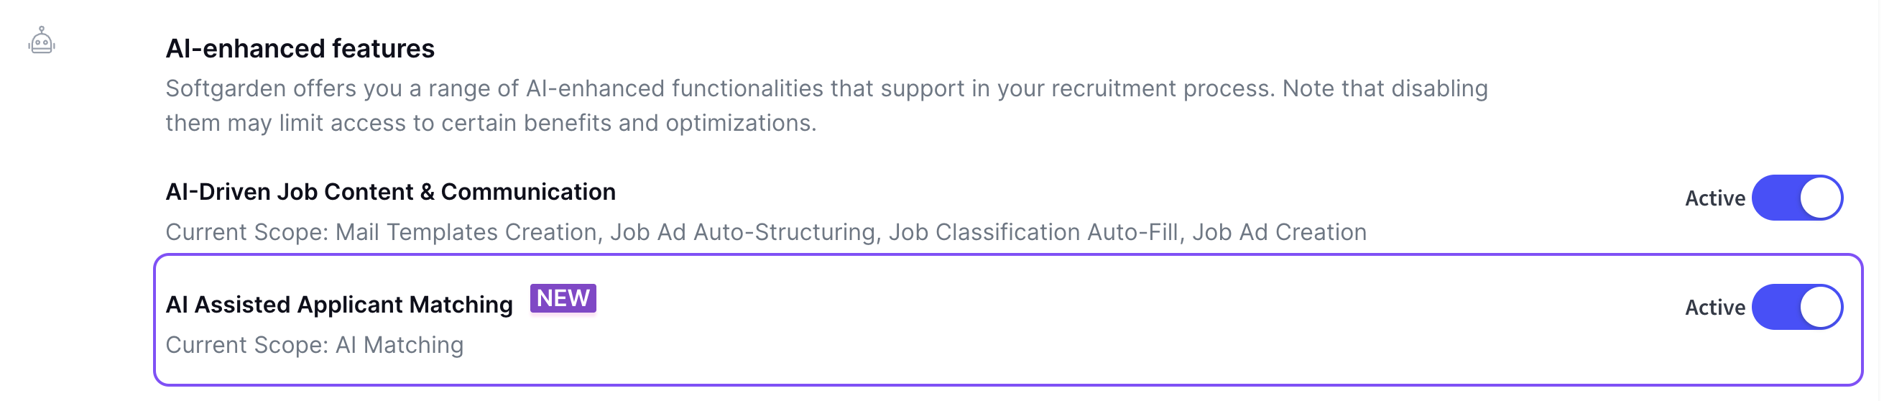Turn off AI Assisted Applicant Matching toggle
The width and height of the screenshot is (1884, 401).
coord(1797,308)
